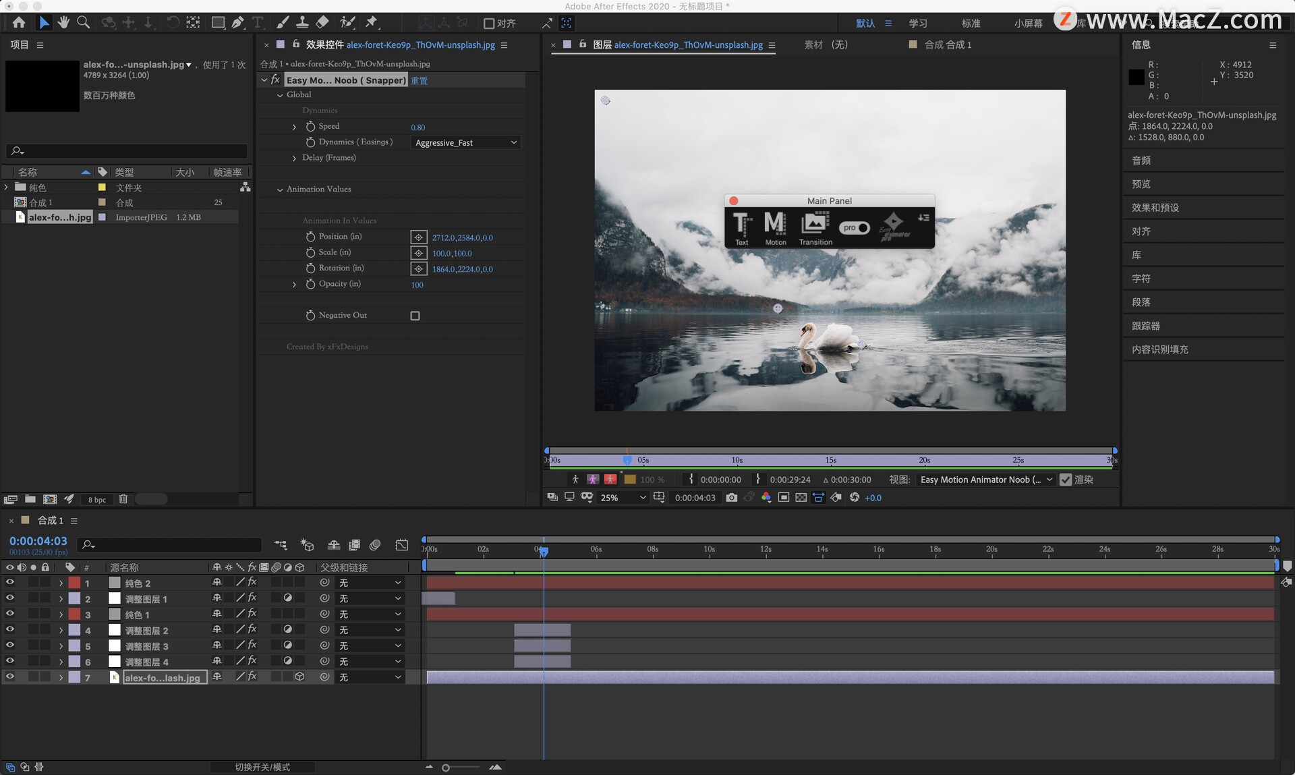Viewport: 1295px width, 775px height.
Task: Delete selected item with trash icon
Action: [x=123, y=499]
